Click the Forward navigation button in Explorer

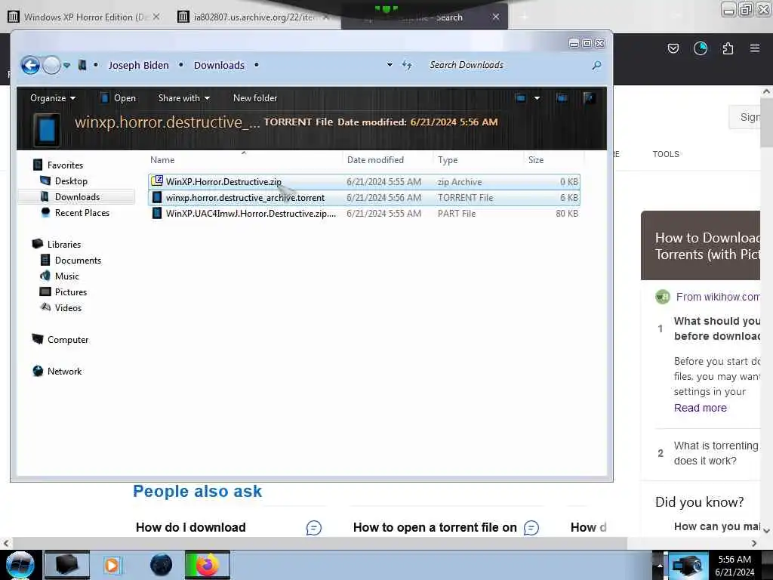(x=52, y=65)
